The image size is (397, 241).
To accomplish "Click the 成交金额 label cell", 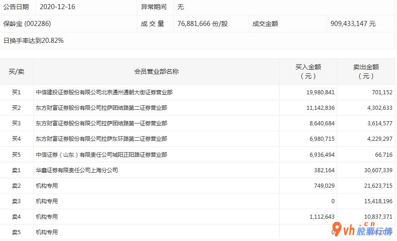I will pos(265,24).
